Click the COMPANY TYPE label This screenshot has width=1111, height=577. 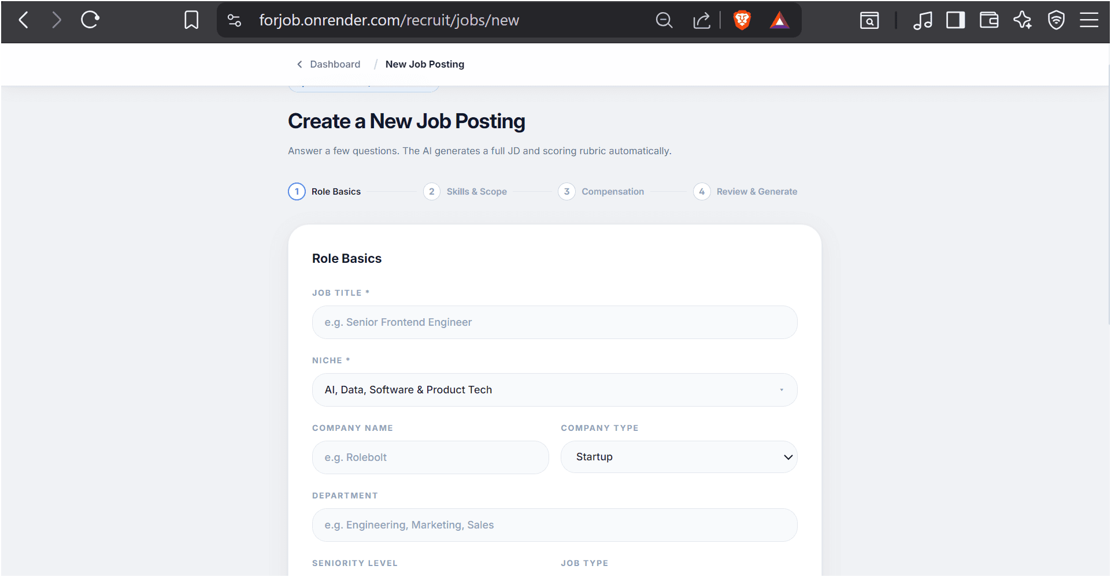[599, 428]
